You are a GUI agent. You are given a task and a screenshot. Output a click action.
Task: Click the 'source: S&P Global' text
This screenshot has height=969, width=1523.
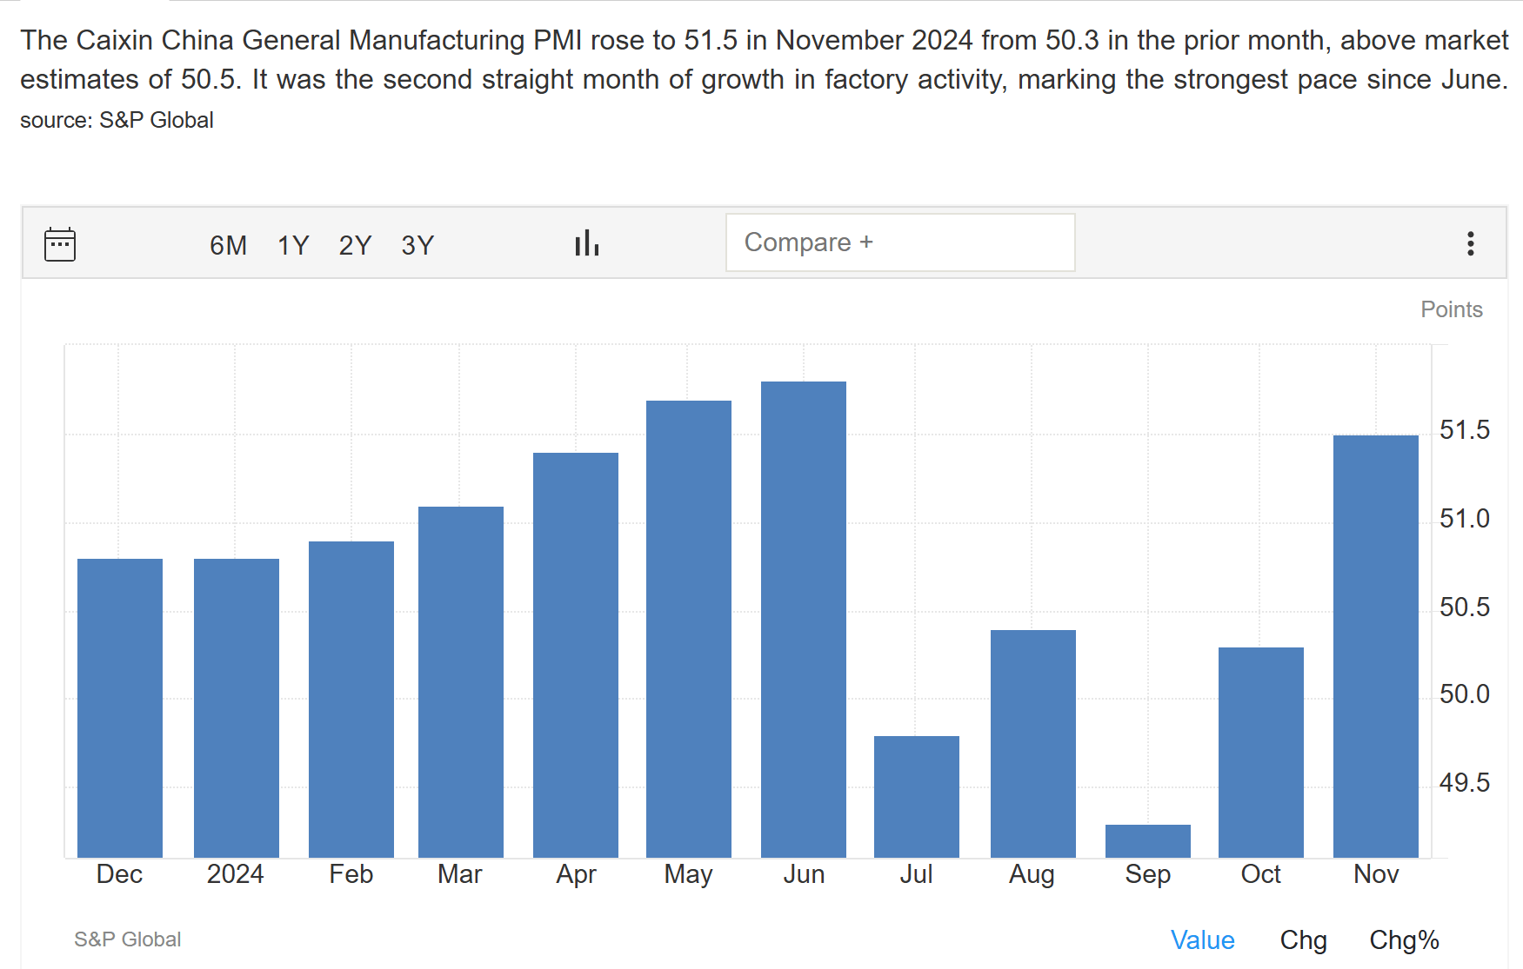117,120
